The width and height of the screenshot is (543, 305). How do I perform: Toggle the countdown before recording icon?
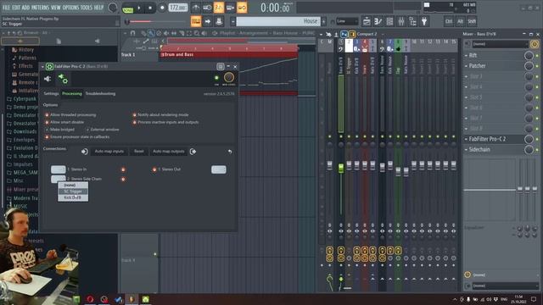(x=219, y=8)
